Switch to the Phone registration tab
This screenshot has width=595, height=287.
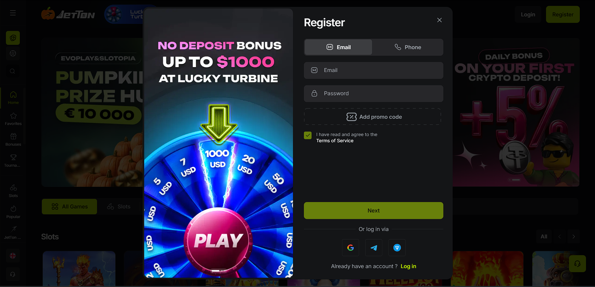[408, 47]
